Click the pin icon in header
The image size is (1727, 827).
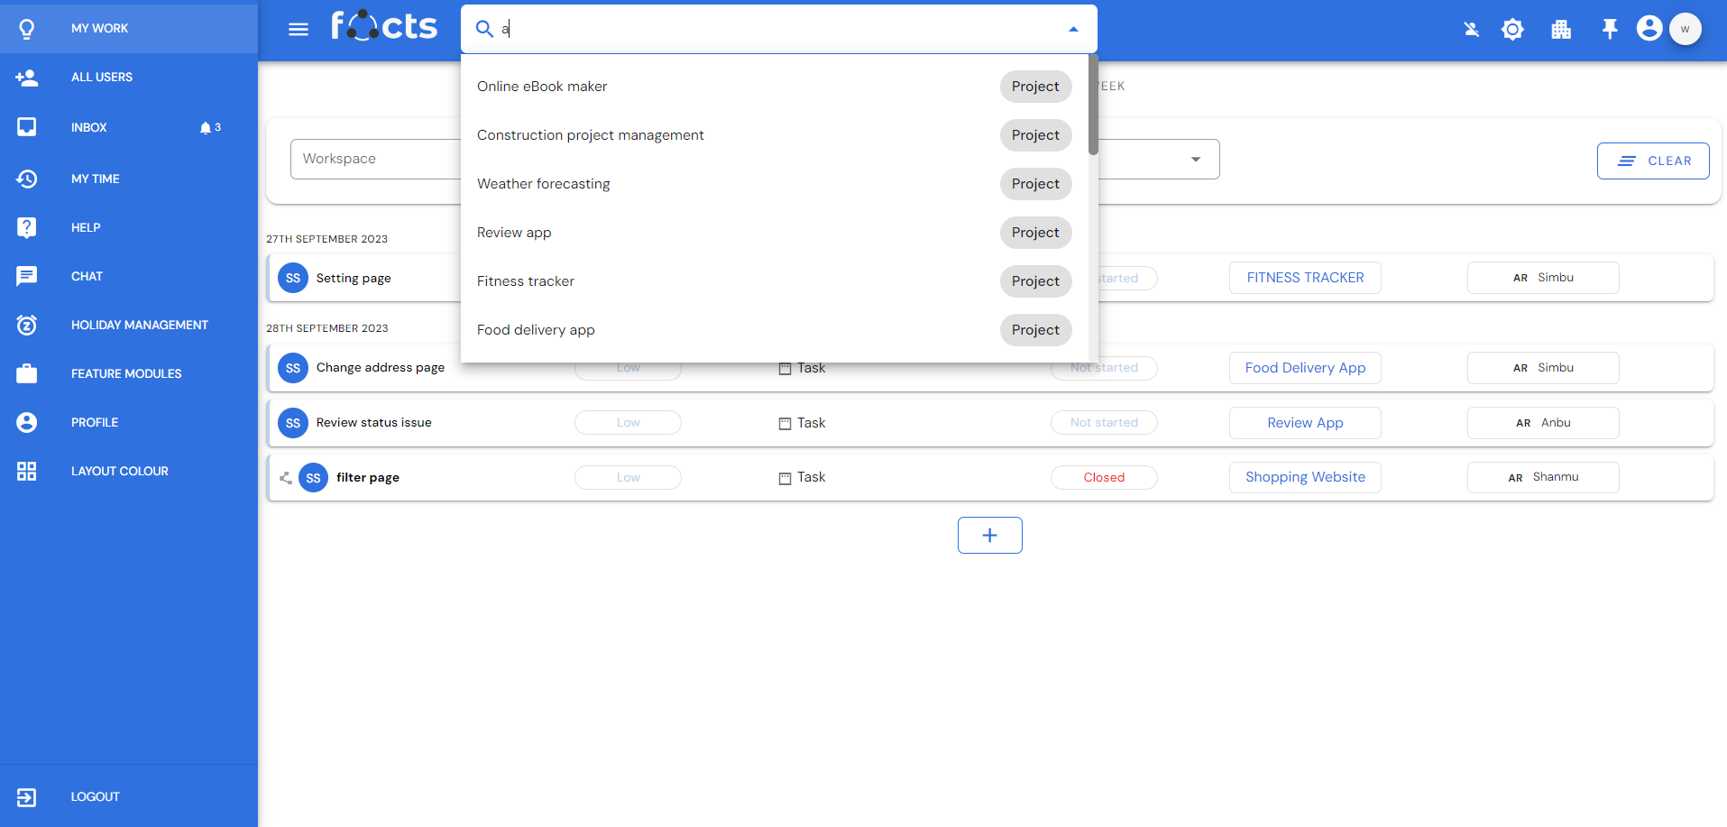(1610, 30)
